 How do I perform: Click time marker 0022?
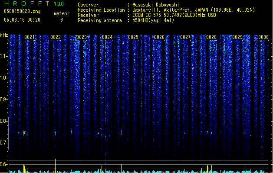[56, 37]
